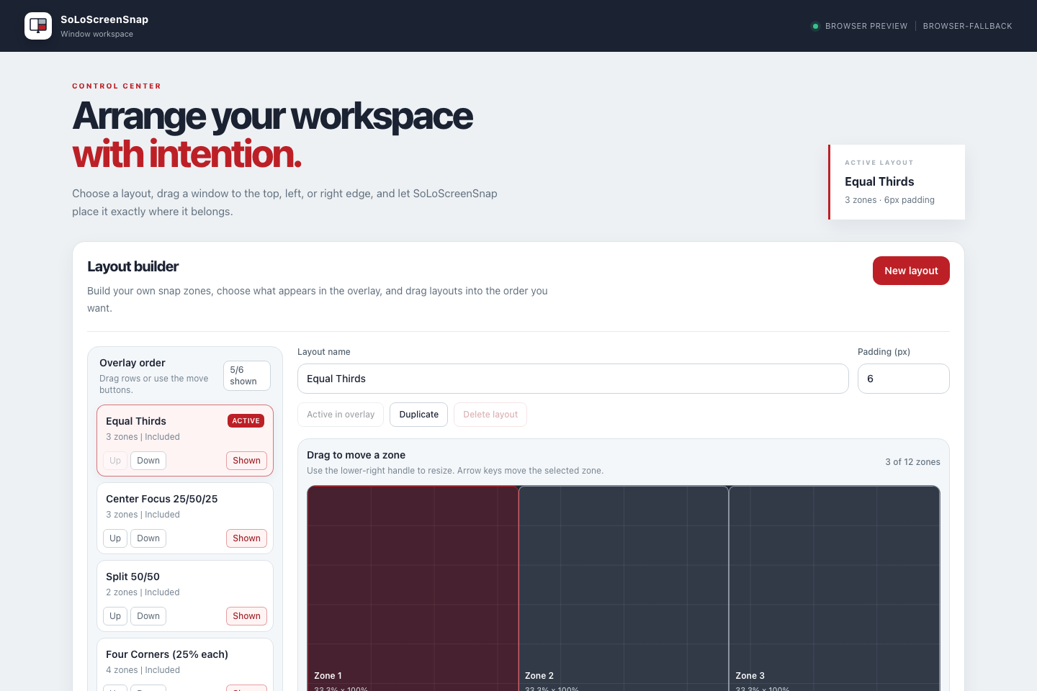Click the "Layout name" field label
Viewport: 1037px width, 691px height.
[324, 352]
